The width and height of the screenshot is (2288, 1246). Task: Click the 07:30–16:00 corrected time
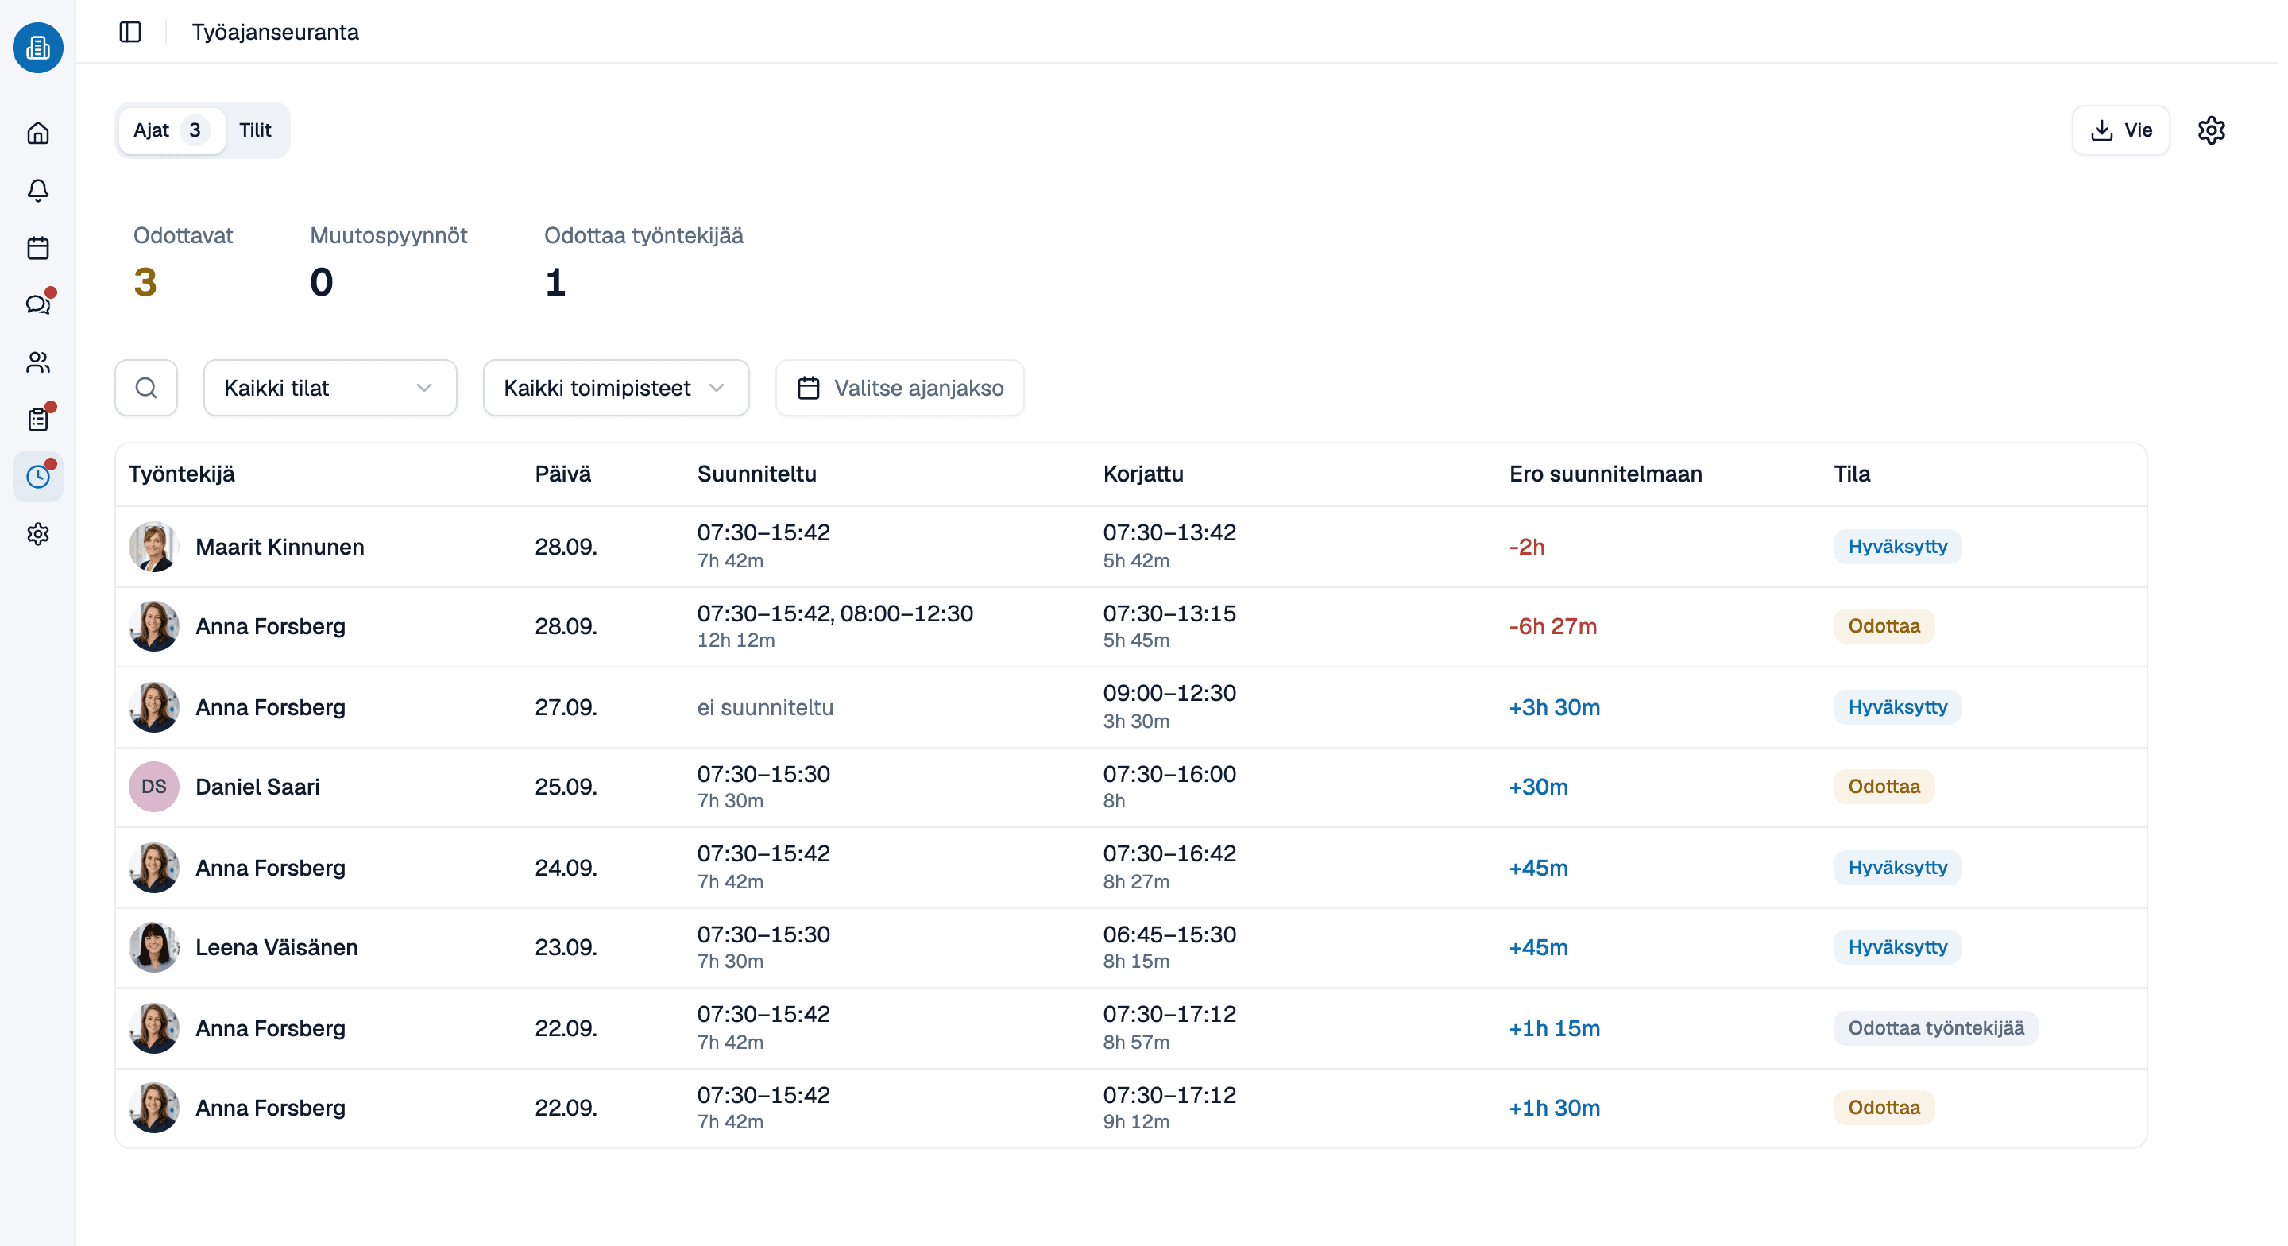point(1169,774)
